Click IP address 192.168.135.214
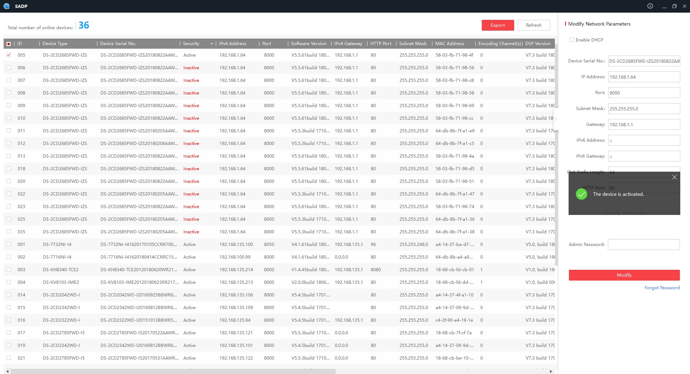690x374 pixels. pos(236,269)
